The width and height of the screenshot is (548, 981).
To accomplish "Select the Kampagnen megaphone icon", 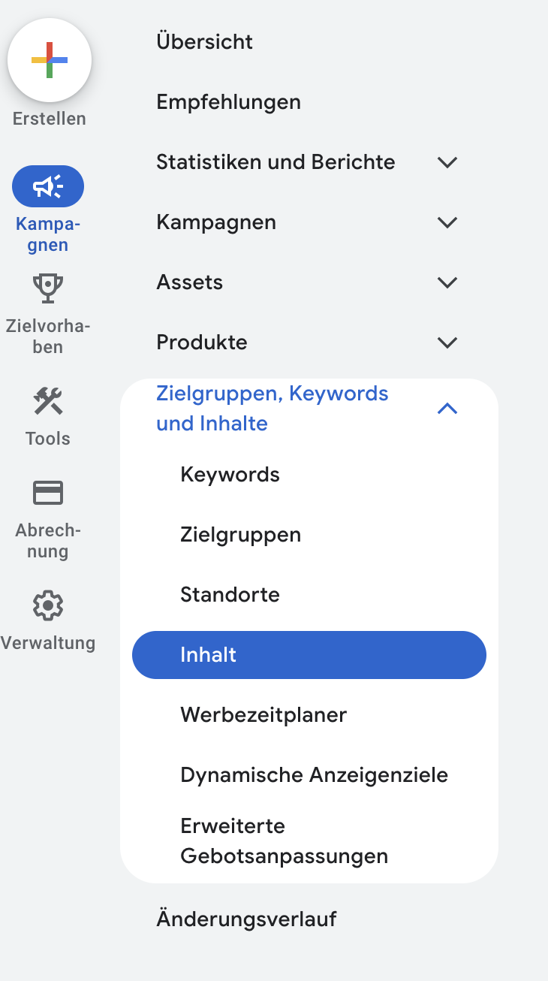I will click(48, 186).
